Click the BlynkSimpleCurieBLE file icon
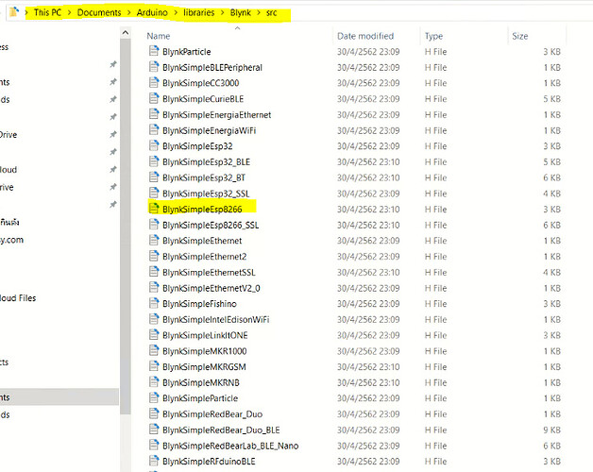 [x=154, y=98]
